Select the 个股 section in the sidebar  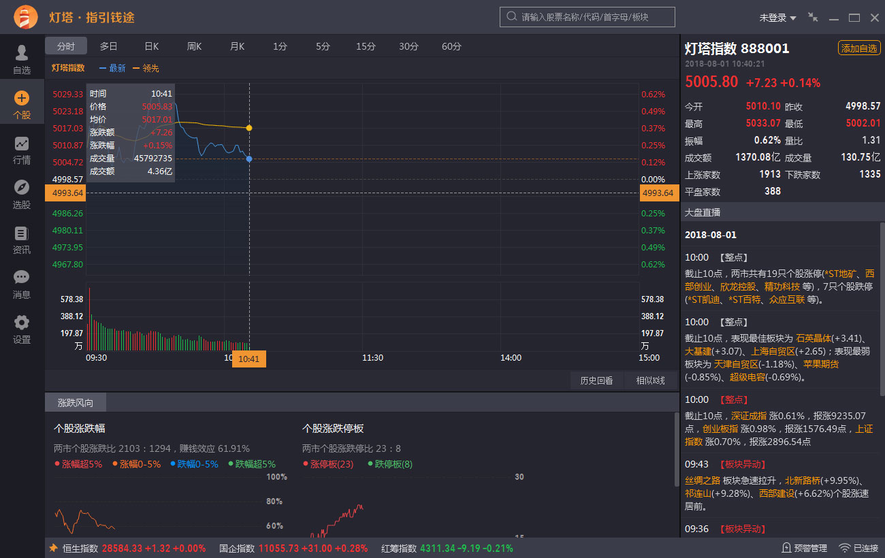(x=21, y=103)
